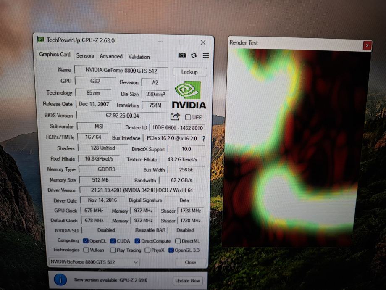Click the GPU Clock value 675 MHz
Viewport: 386px width, 290px height.
coord(94,211)
